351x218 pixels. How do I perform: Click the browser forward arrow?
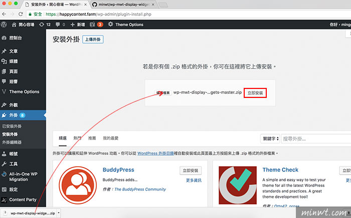click(x=12, y=14)
